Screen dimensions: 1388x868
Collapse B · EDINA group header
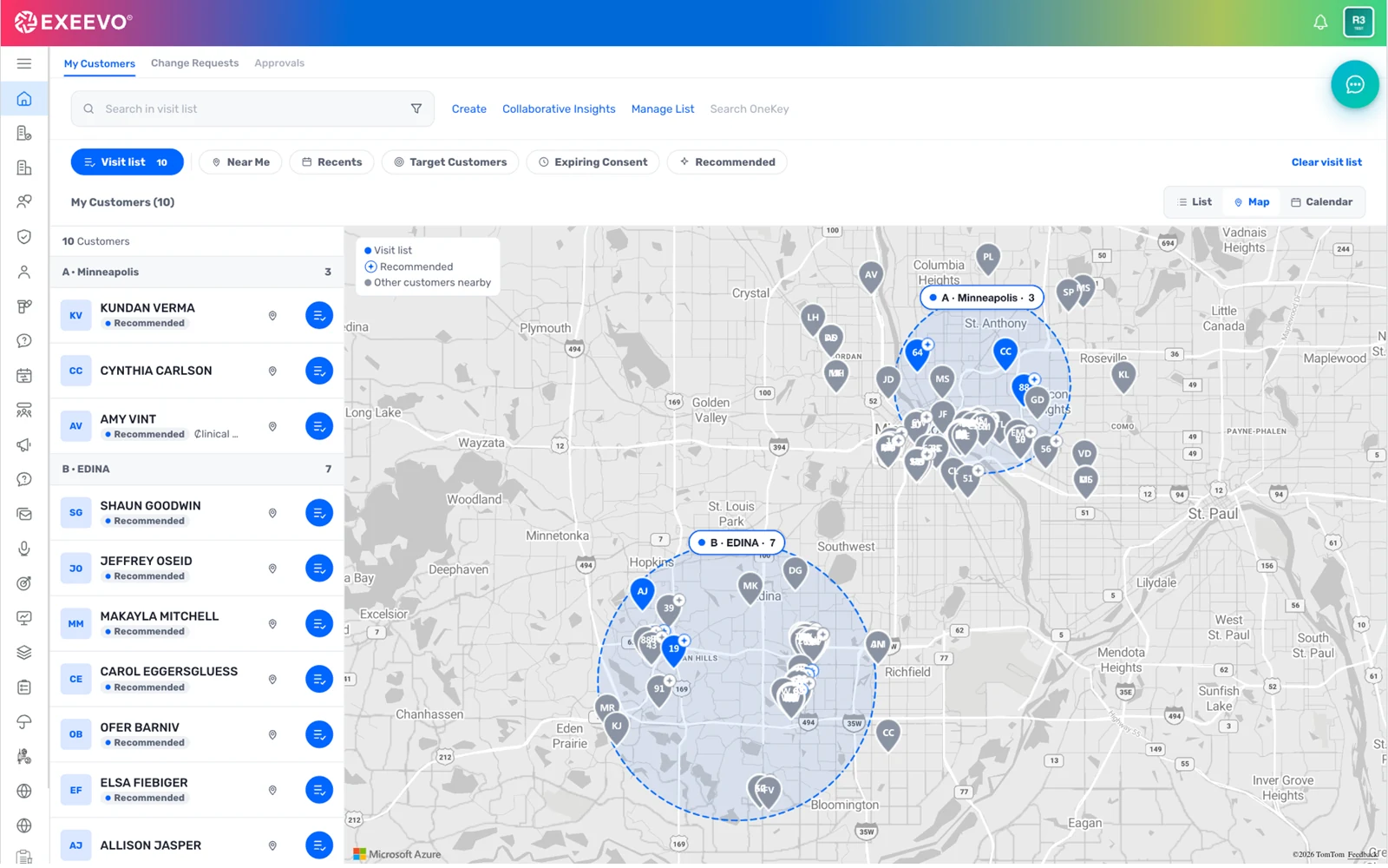click(197, 469)
